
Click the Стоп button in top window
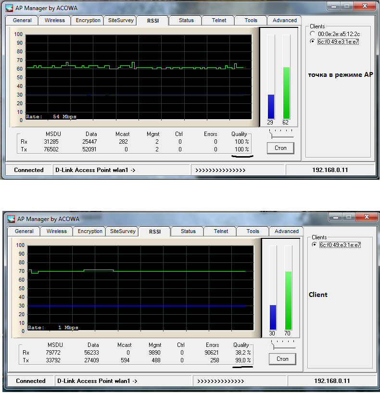(280, 148)
